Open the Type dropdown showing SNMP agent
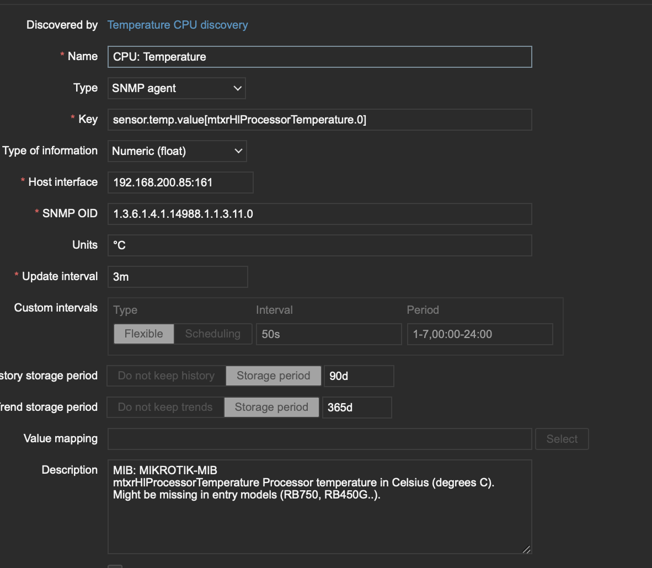 click(x=177, y=88)
